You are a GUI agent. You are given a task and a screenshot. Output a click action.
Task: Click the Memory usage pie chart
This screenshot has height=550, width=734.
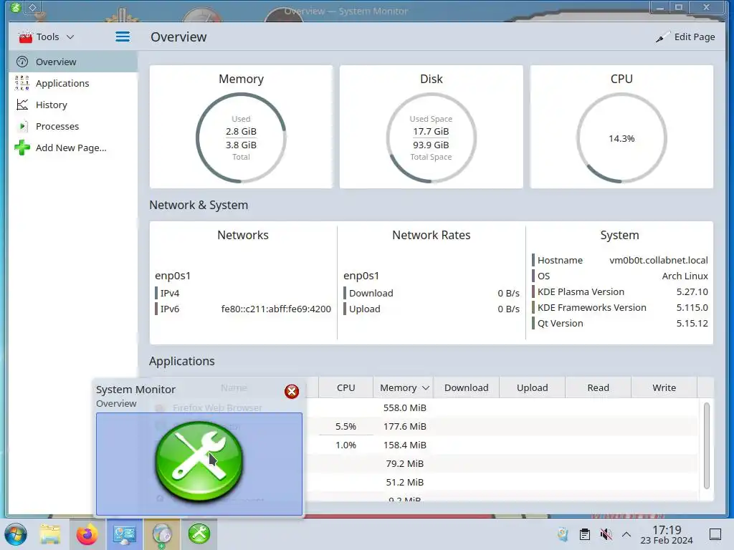(x=241, y=138)
